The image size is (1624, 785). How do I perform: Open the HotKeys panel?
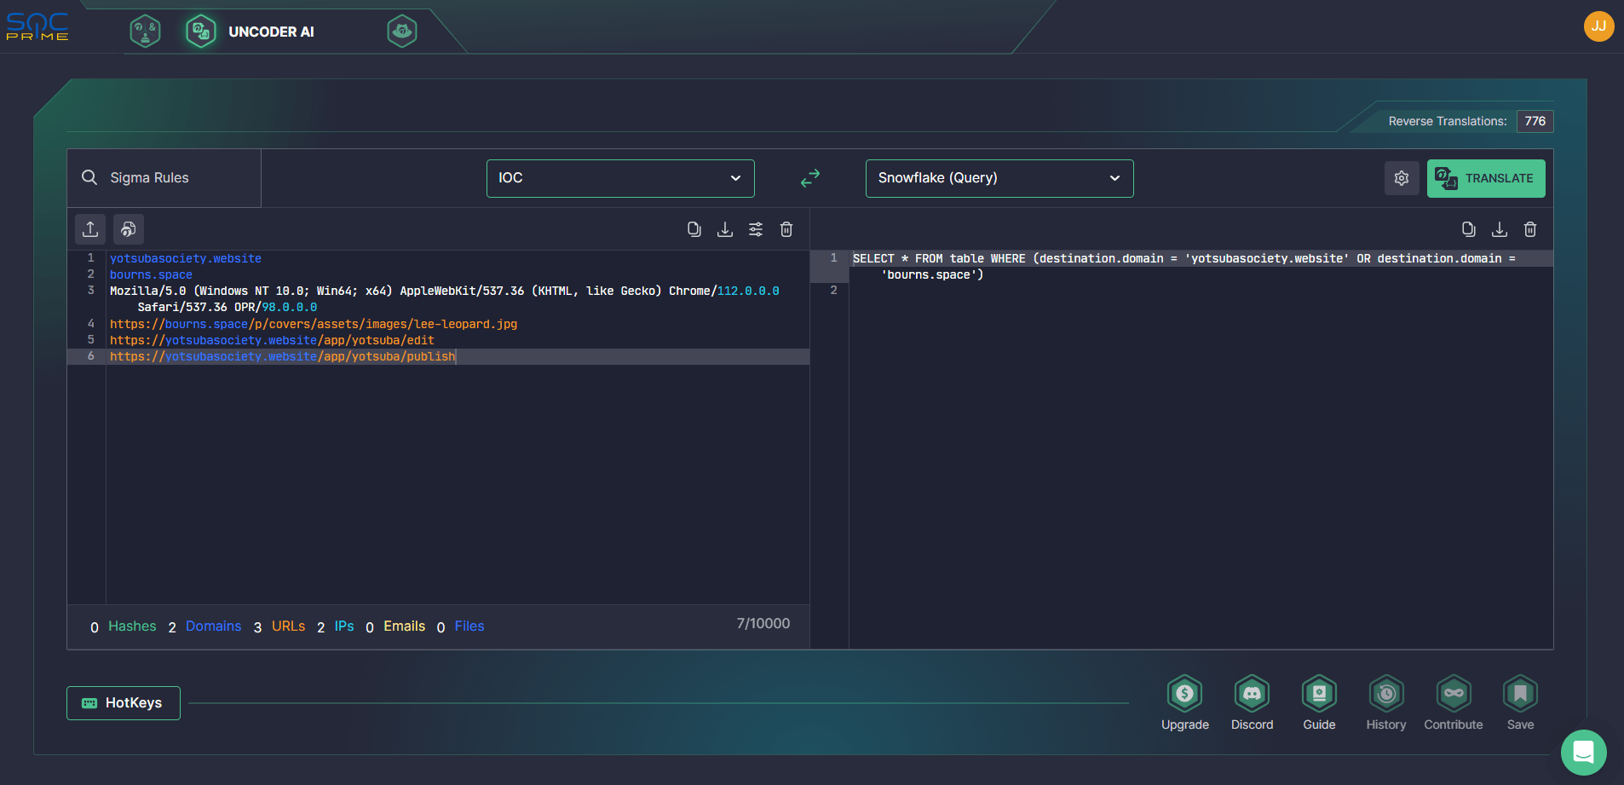124,703
